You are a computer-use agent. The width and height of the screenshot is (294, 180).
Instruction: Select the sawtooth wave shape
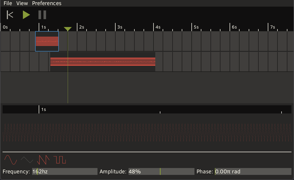43,160
